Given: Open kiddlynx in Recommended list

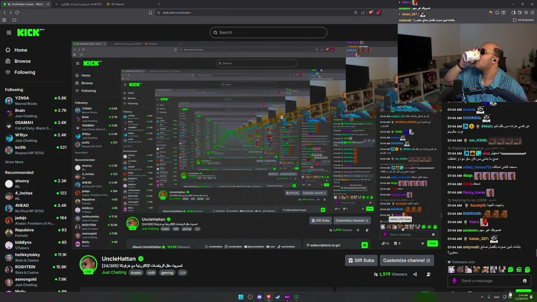Looking at the screenshot, I should (36, 245).
